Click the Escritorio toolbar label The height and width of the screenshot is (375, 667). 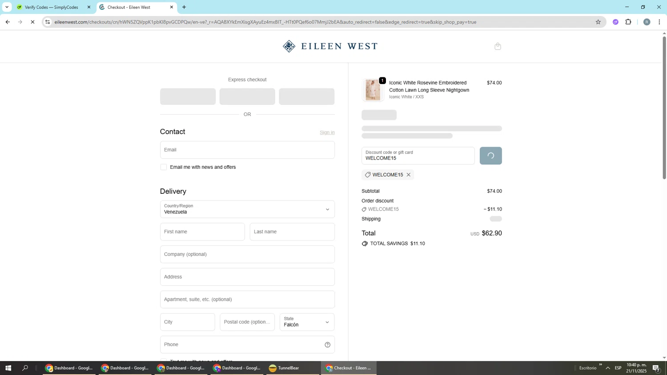[x=587, y=368]
